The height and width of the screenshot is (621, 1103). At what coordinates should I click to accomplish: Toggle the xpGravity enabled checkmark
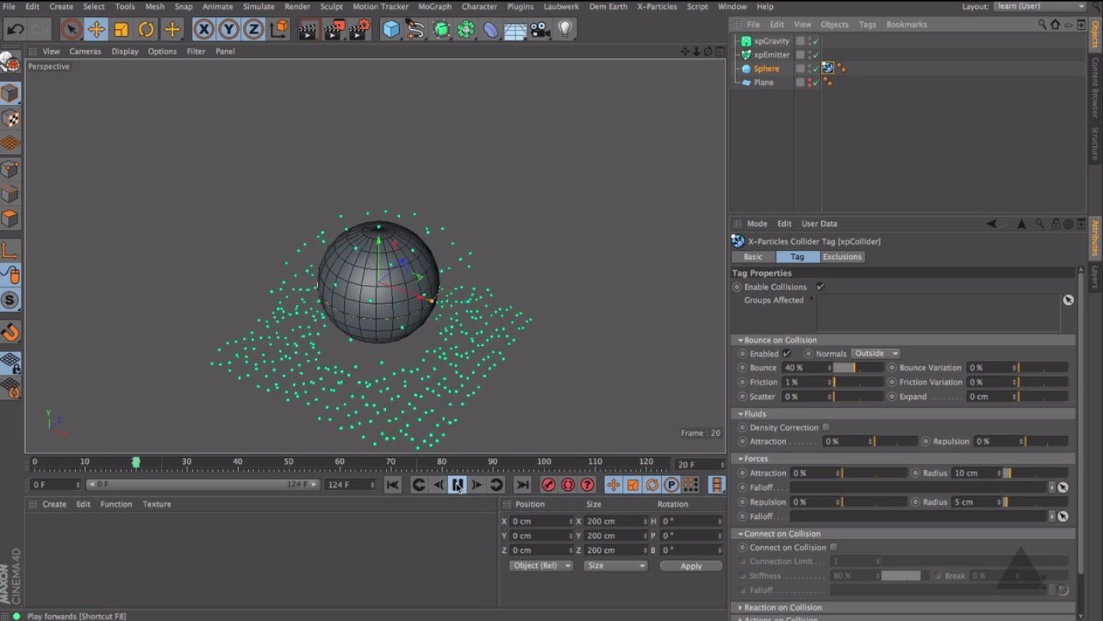click(x=816, y=41)
